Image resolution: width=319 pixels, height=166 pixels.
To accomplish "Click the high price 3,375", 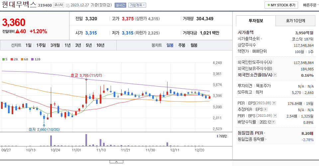I will click(128, 19).
